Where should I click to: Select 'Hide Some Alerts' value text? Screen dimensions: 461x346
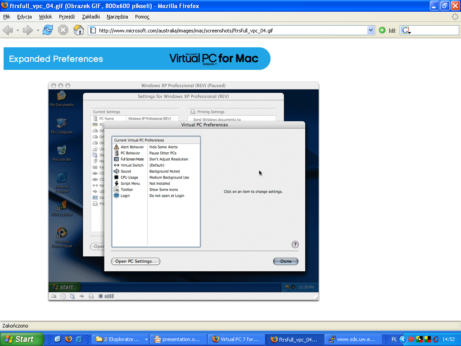point(163,147)
